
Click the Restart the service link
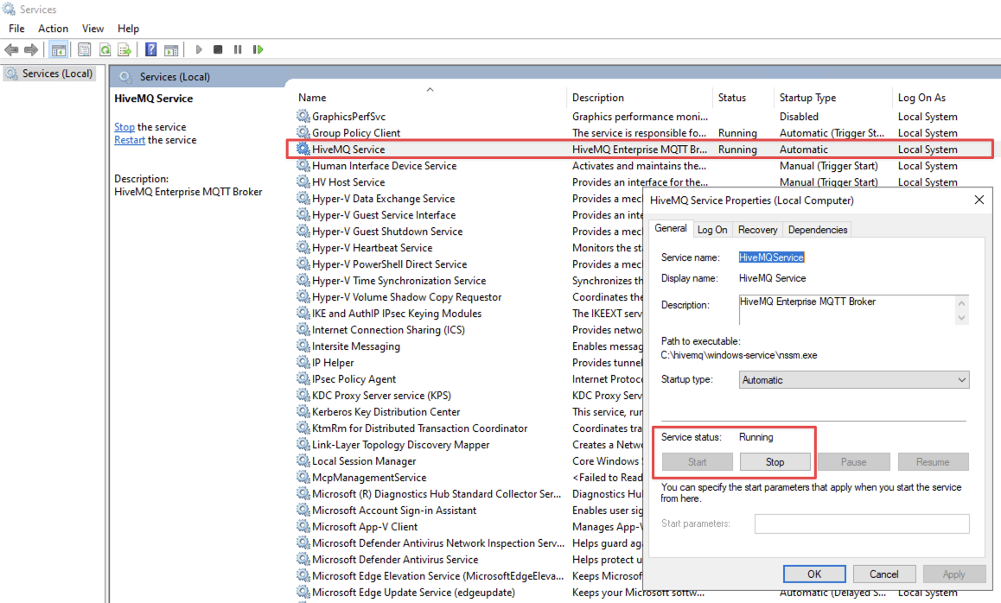point(129,140)
